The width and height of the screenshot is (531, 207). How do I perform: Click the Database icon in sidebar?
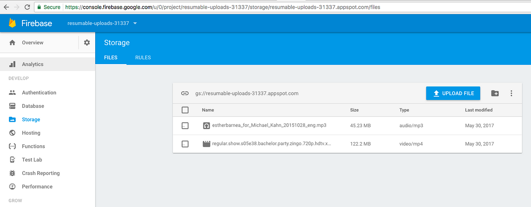tap(12, 106)
